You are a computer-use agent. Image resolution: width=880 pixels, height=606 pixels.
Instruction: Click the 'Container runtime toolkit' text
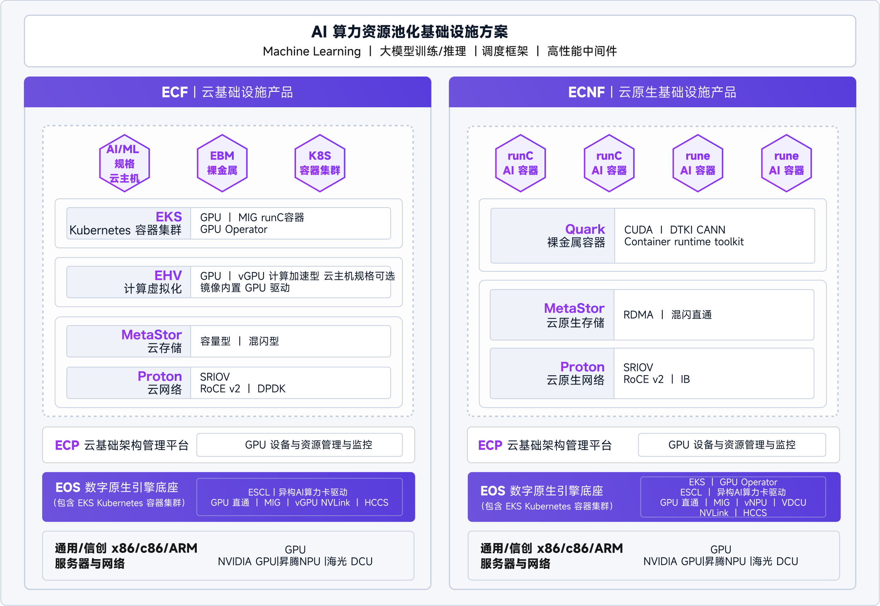click(x=684, y=242)
